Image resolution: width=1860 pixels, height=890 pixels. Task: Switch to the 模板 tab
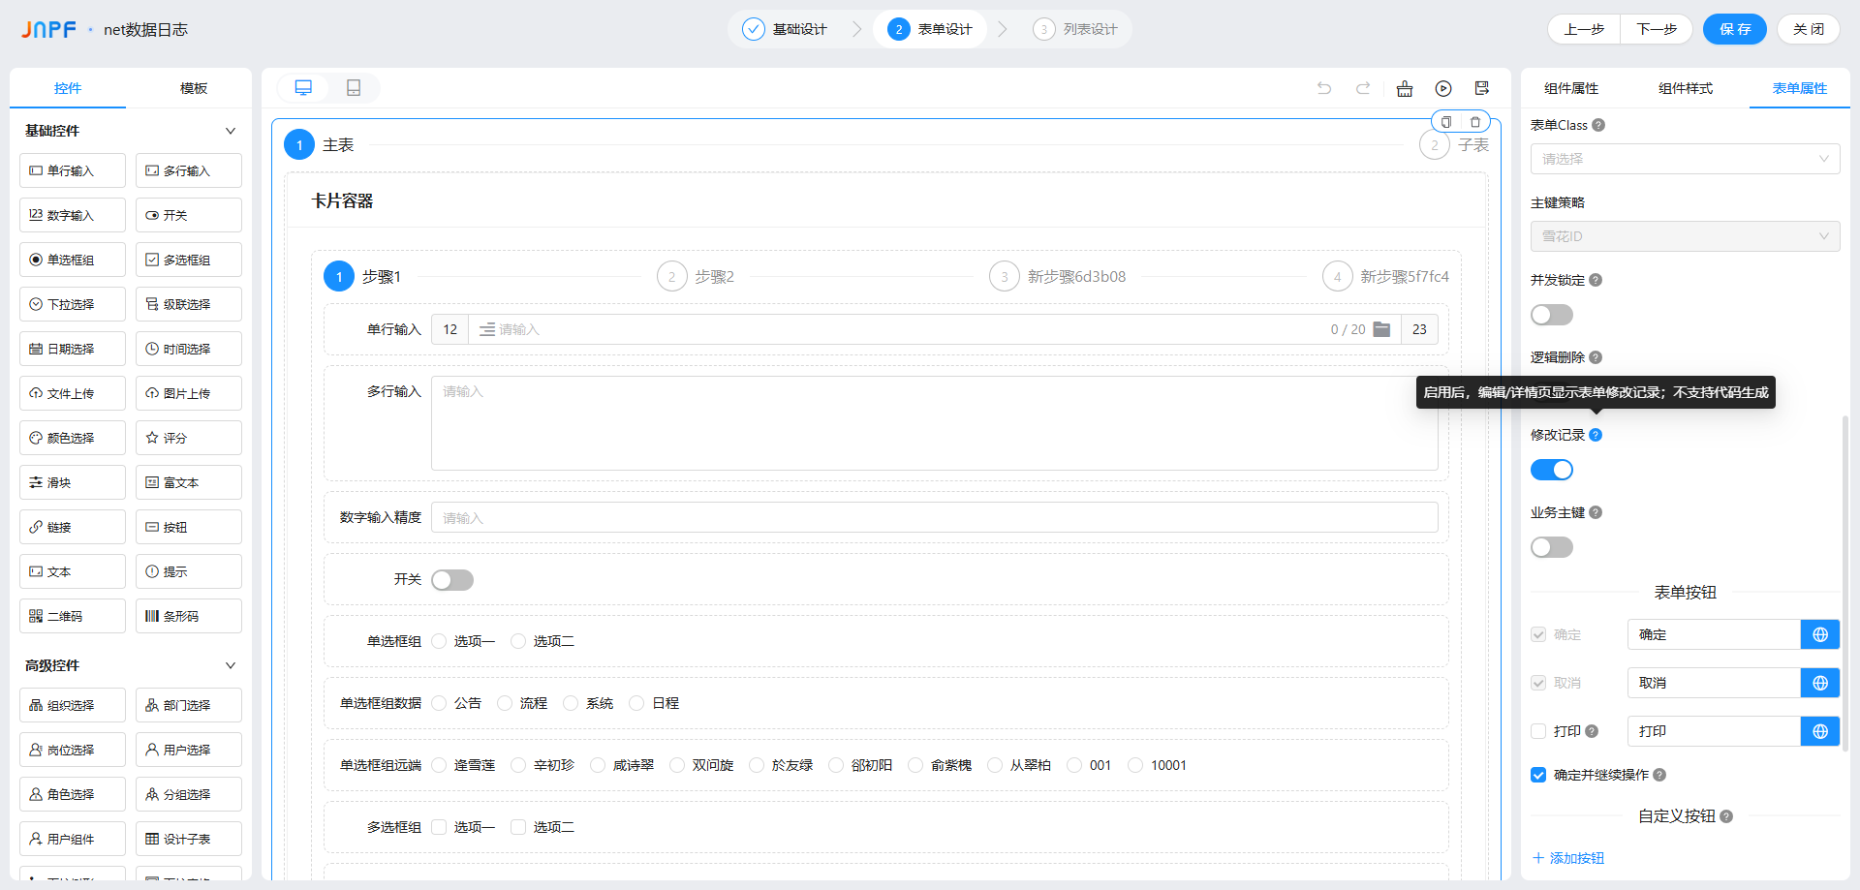click(x=194, y=88)
